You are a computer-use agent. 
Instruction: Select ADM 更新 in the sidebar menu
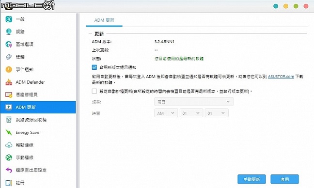tap(38, 107)
